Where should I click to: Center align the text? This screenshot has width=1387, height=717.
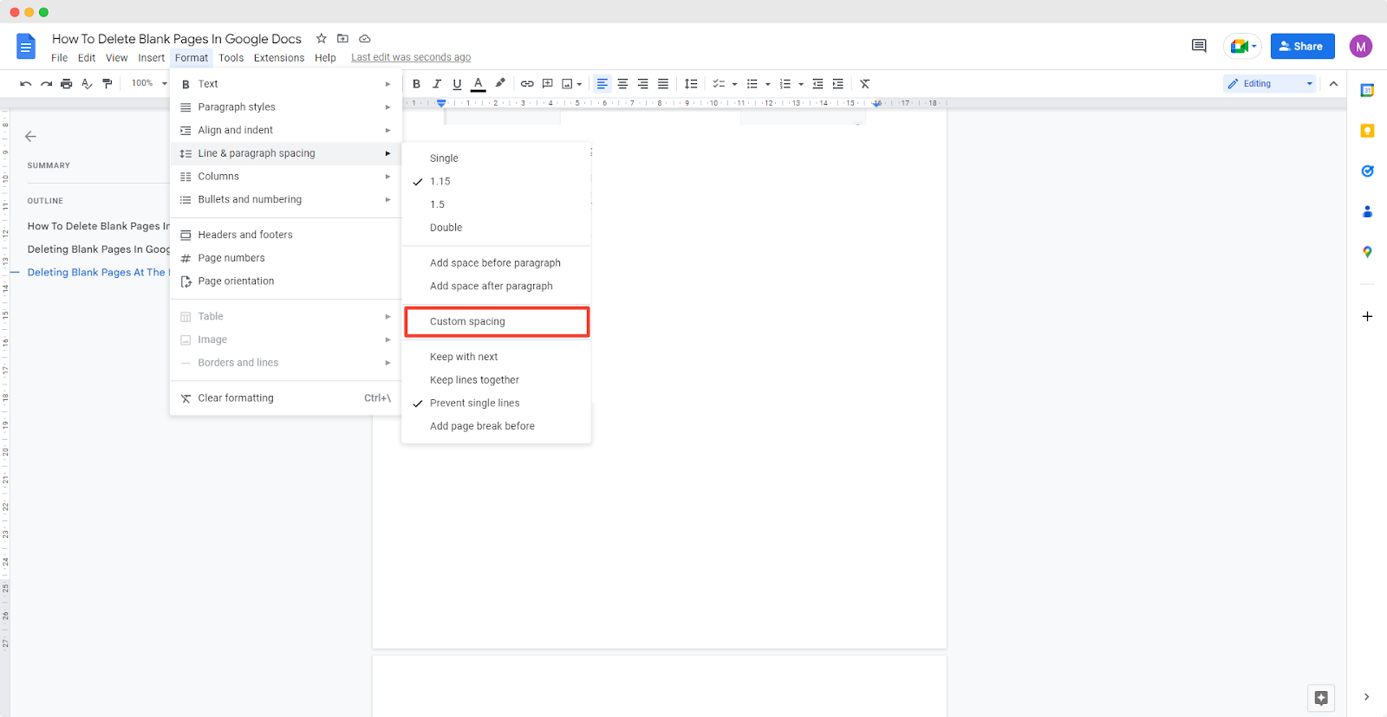click(x=622, y=84)
